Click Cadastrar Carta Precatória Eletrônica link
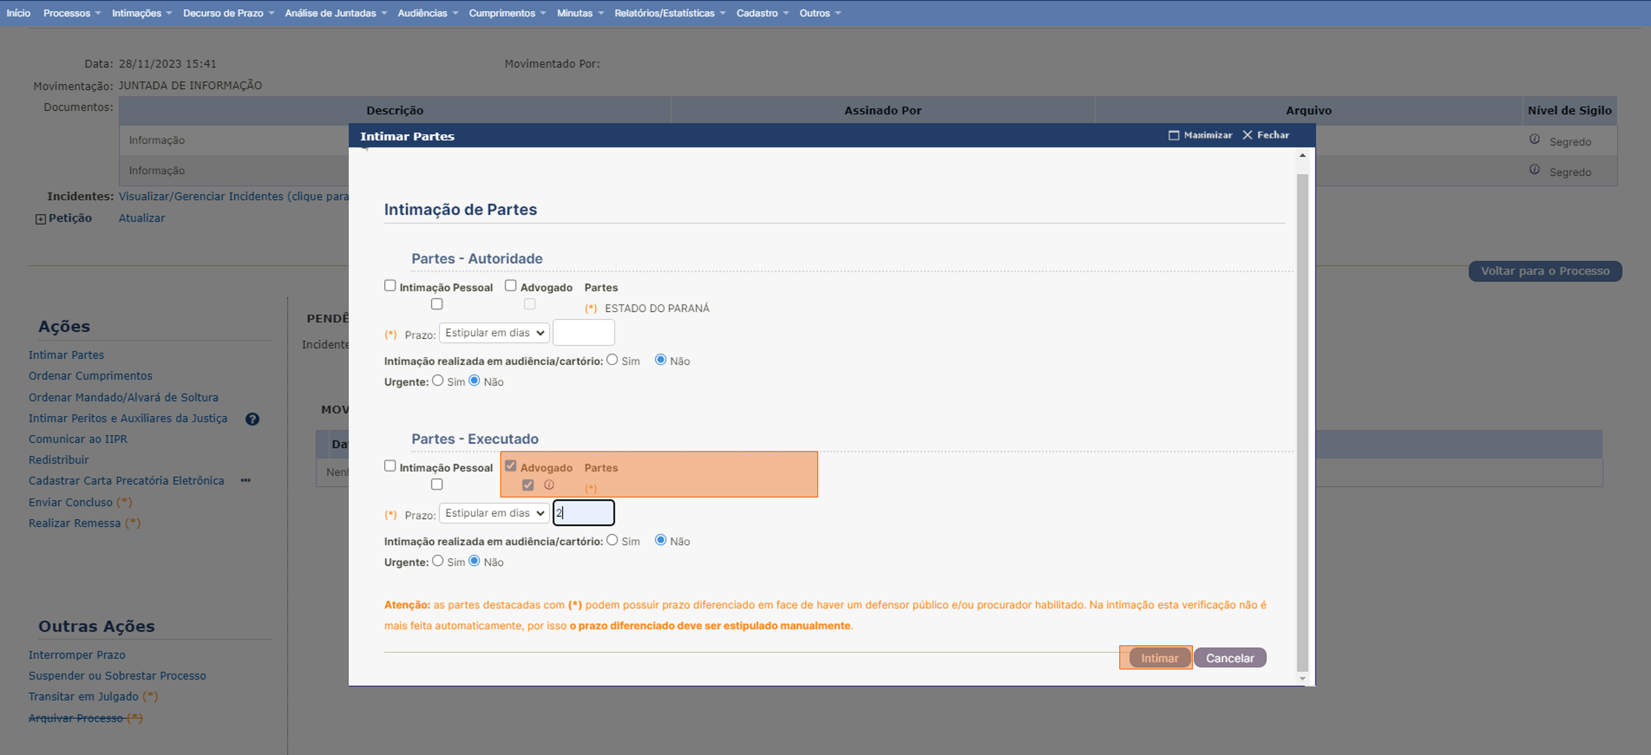This screenshot has height=755, width=1651. (x=126, y=480)
